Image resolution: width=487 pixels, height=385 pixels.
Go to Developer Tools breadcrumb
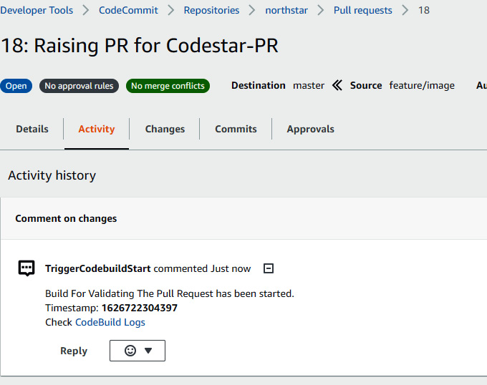coord(37,10)
